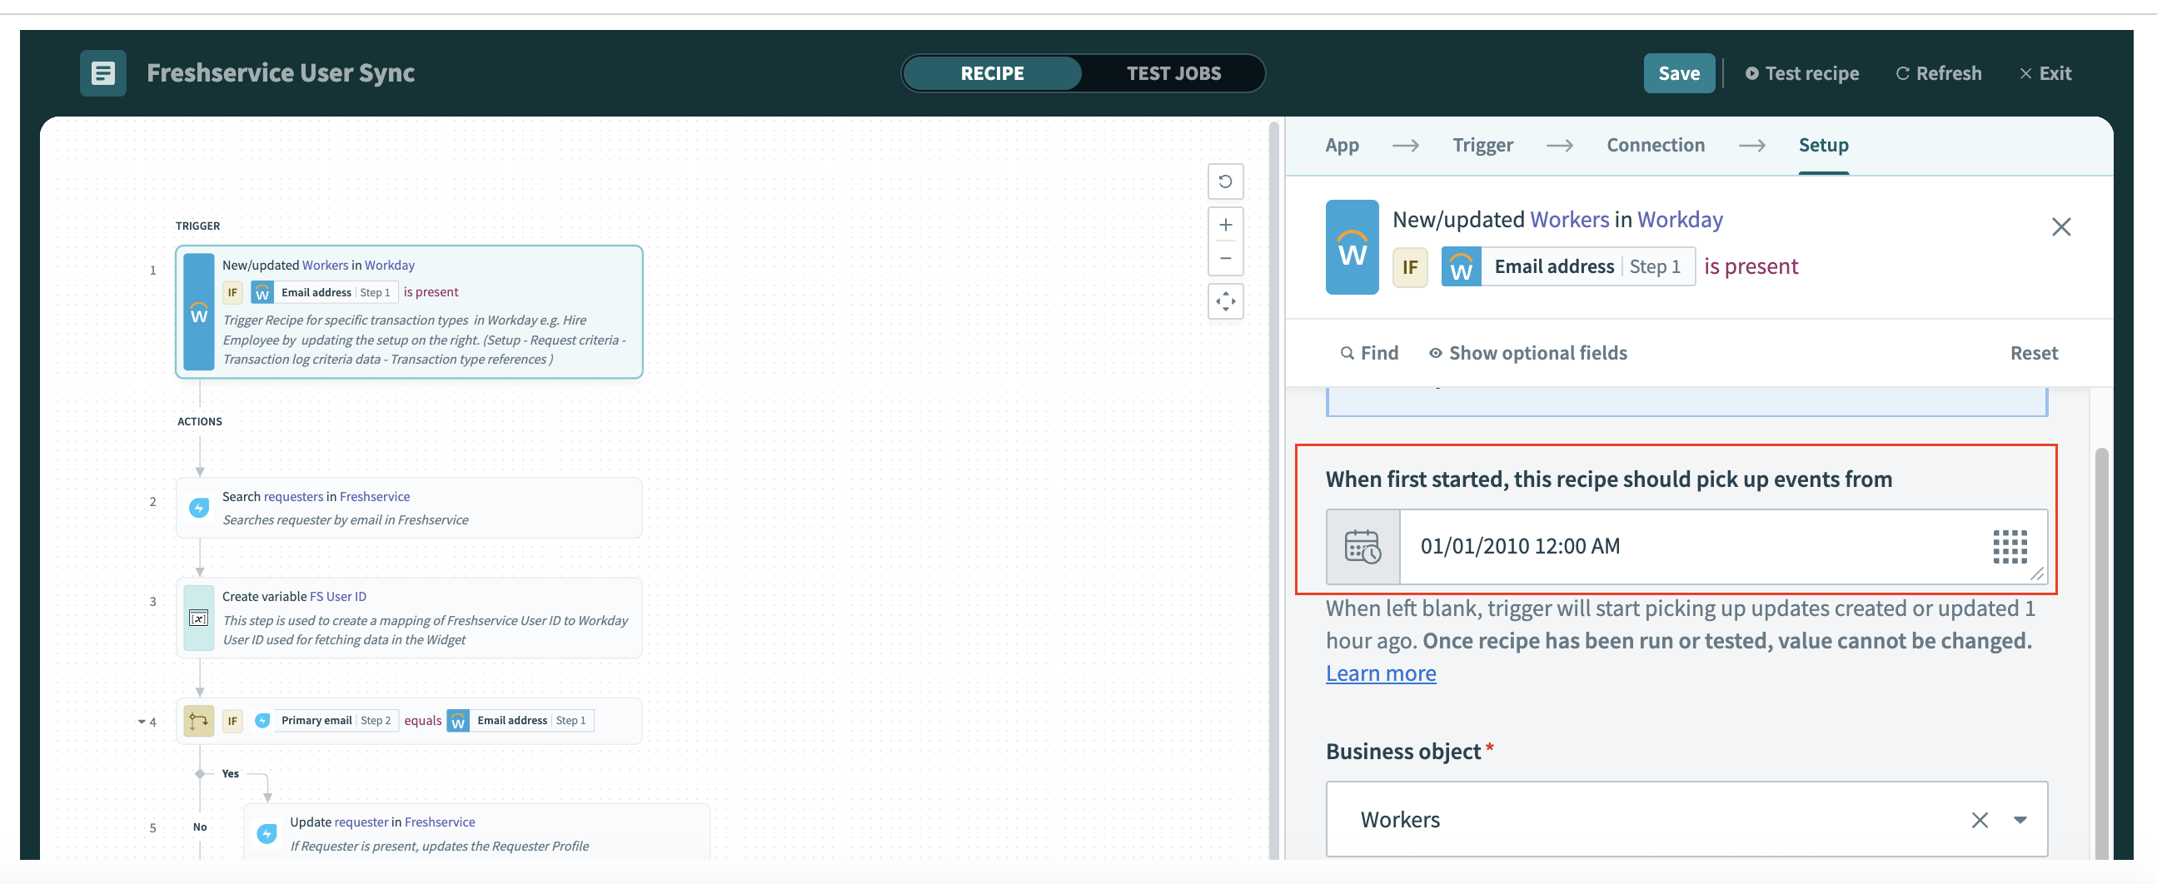
Task: Click the large Workday logo in the setup panel
Action: pyautogui.click(x=1352, y=247)
